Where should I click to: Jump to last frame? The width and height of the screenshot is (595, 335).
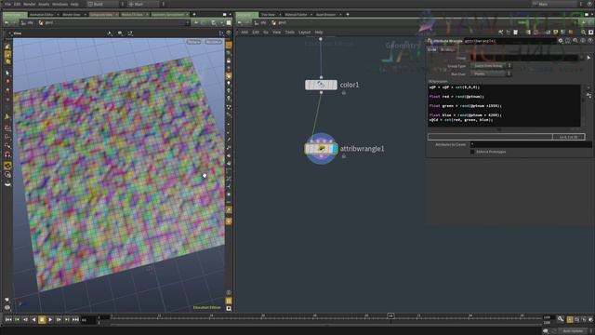pyautogui.click(x=75, y=320)
